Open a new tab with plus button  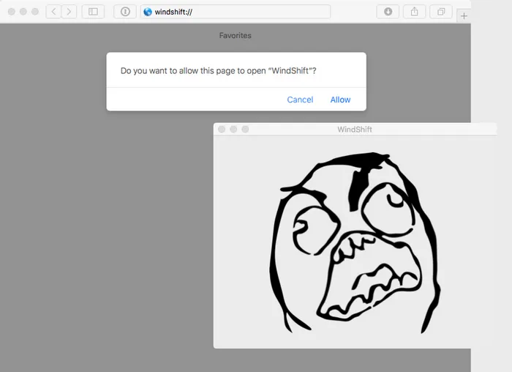[x=464, y=15]
